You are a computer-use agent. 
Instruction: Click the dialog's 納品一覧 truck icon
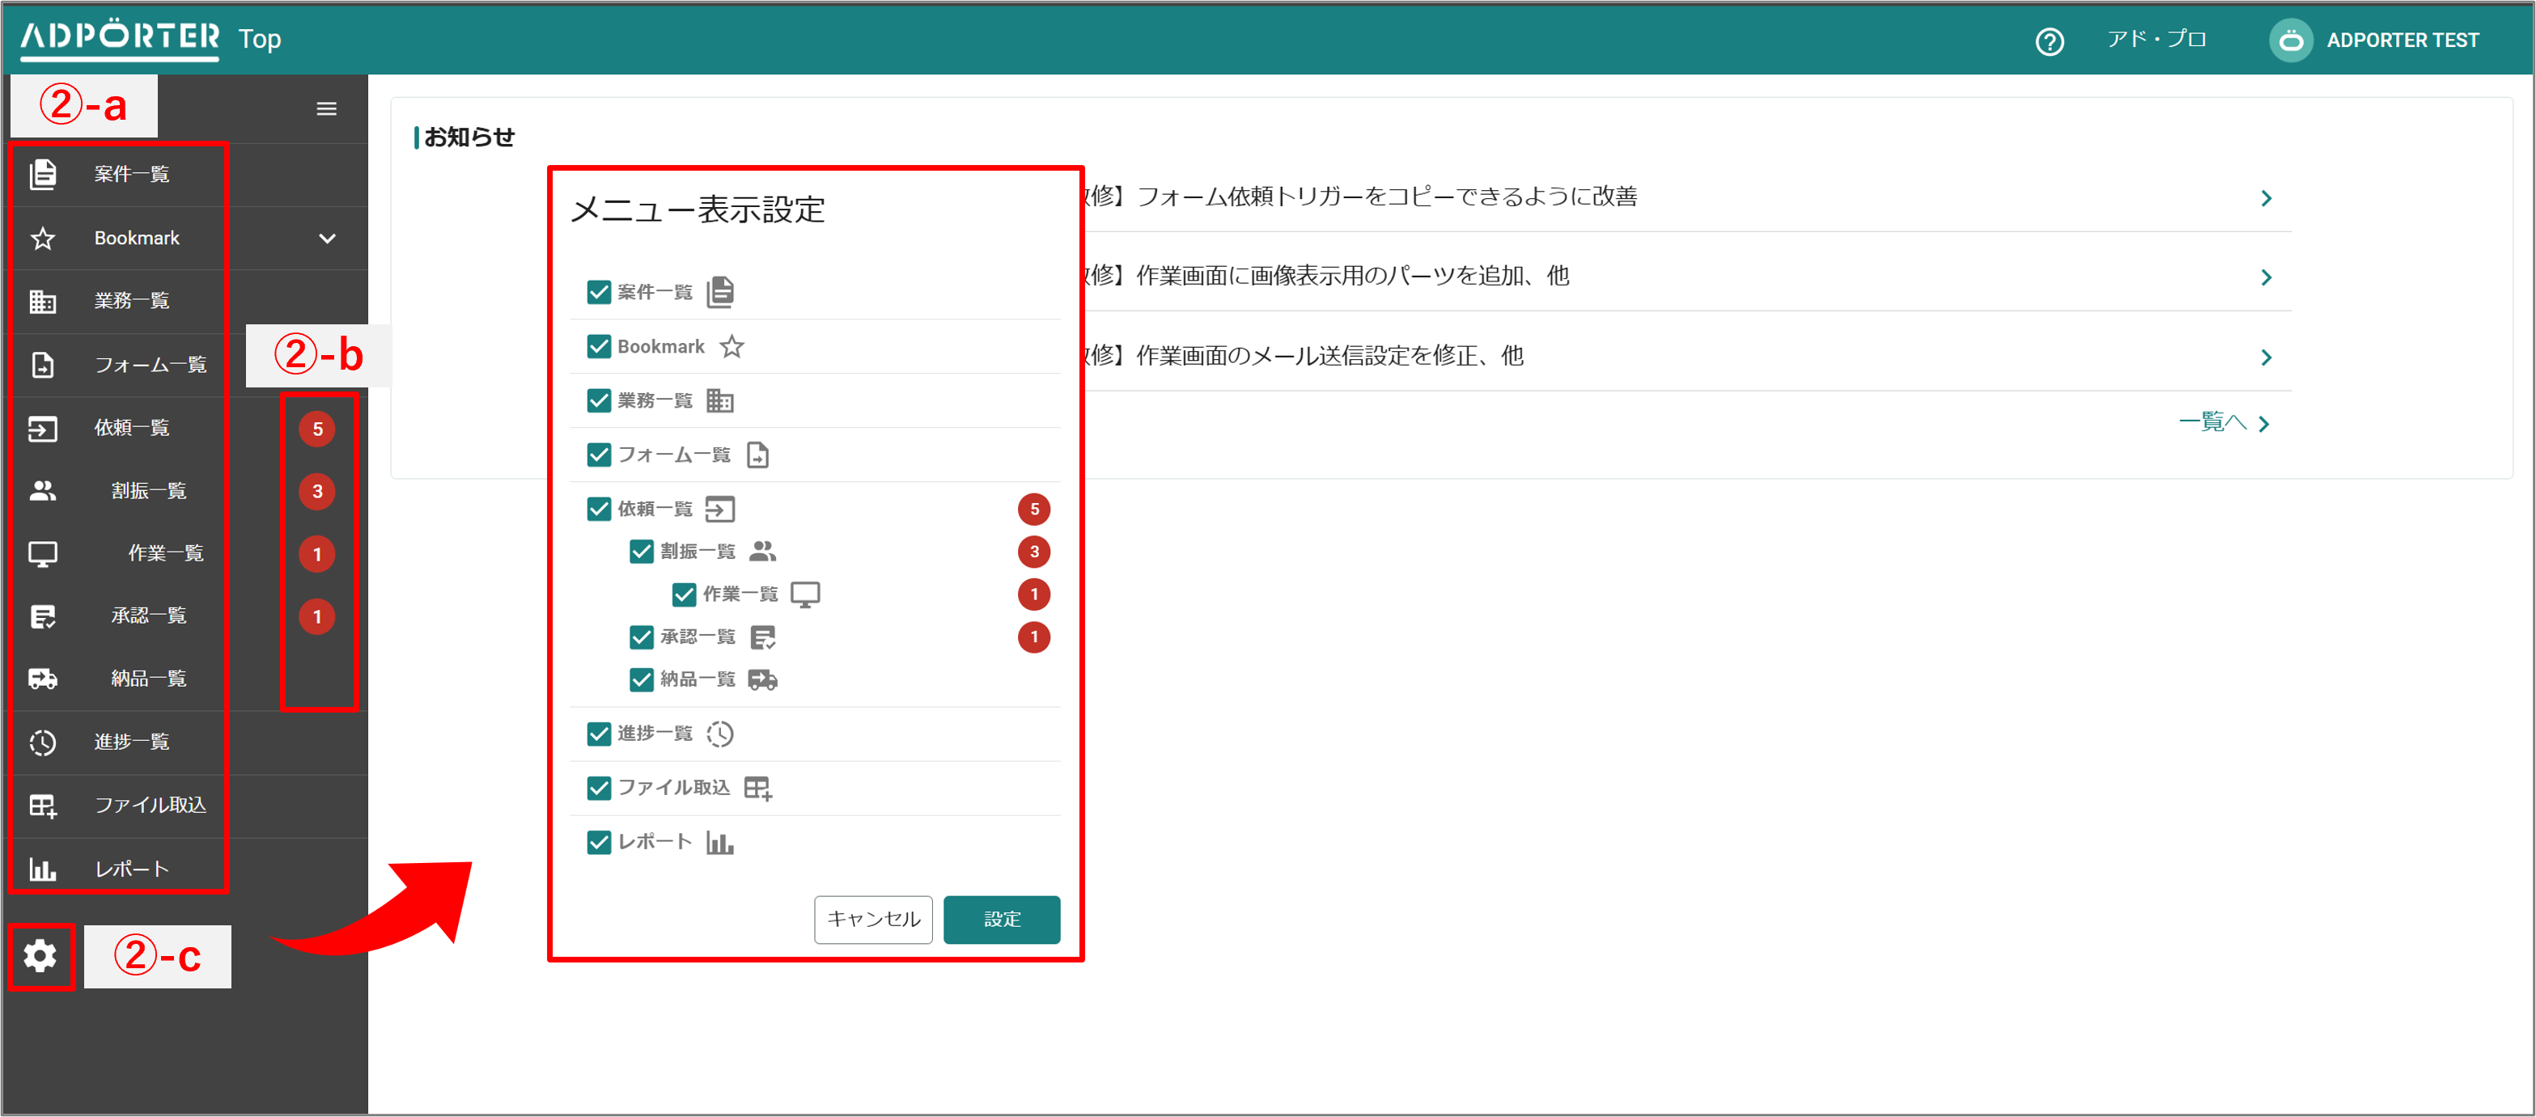[x=763, y=680]
